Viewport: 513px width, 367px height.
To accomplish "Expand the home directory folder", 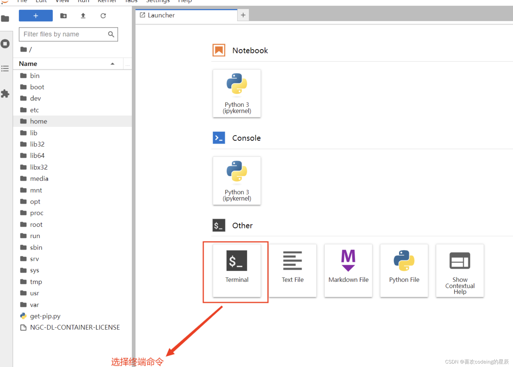I will [x=38, y=121].
